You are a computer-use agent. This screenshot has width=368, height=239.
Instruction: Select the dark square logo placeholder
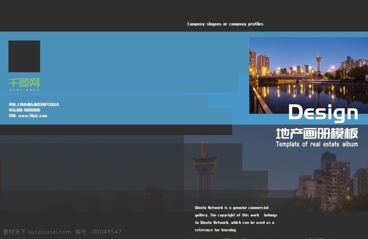tap(24, 56)
